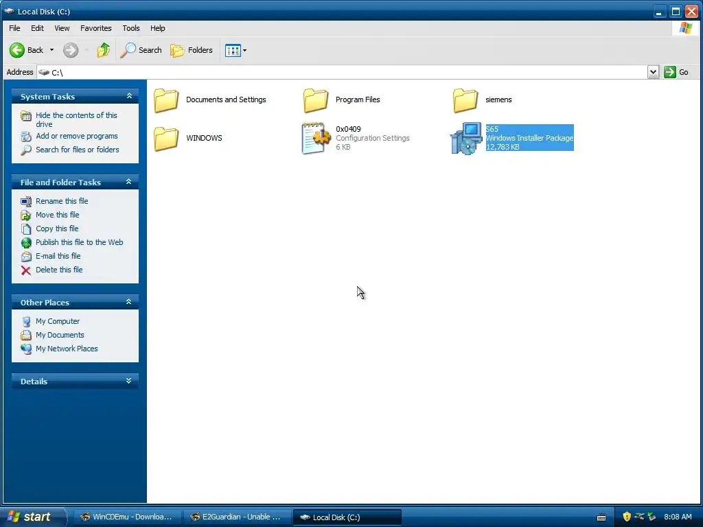The width and height of the screenshot is (703, 527).
Task: Open the Edit menu
Action: [x=37, y=28]
